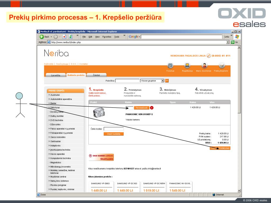The image size is (271, 203).
Task: Open the address bar dropdown arrow
Action: tap(228, 42)
